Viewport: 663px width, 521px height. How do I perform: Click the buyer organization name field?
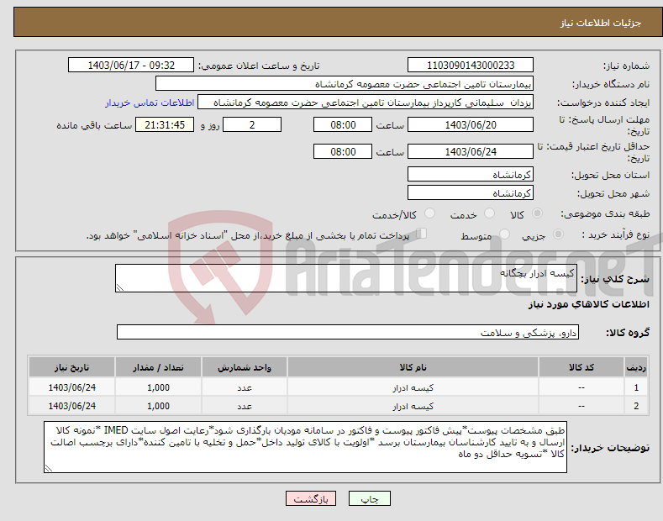345,84
